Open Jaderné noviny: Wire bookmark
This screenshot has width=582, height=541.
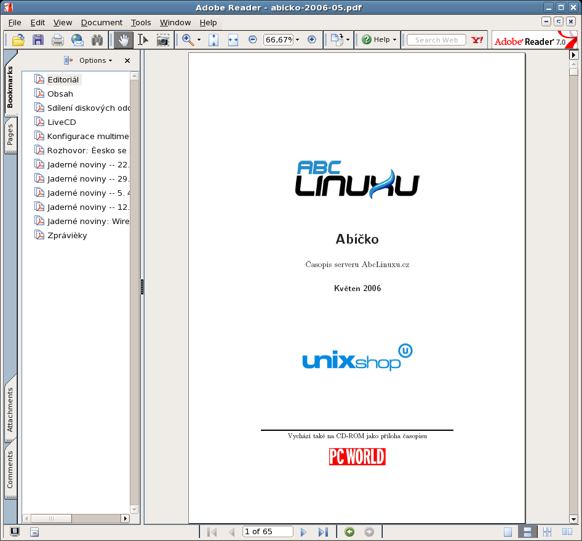coord(89,222)
